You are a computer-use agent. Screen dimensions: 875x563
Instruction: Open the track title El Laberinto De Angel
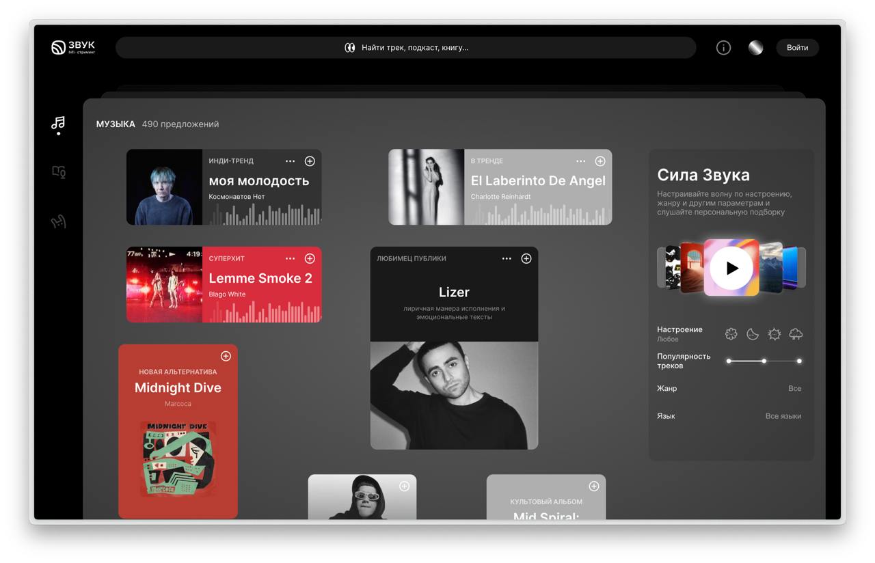pos(538,181)
